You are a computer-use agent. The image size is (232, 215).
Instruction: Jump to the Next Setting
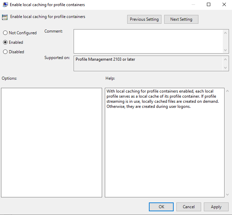coord(181,19)
